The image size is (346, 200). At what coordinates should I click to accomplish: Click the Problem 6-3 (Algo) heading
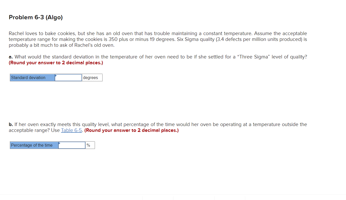36,17
